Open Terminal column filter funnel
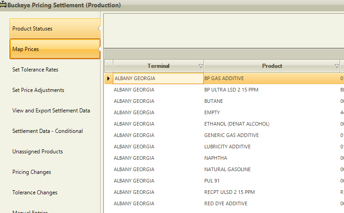Screen dimensions: 344x213 (x=201, y=66)
